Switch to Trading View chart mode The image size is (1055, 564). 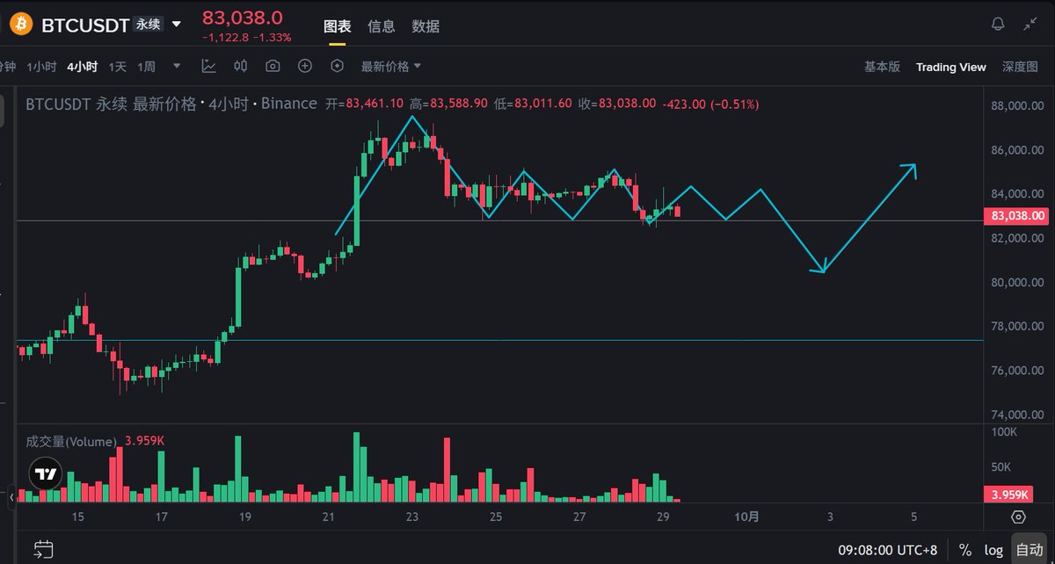tap(951, 67)
